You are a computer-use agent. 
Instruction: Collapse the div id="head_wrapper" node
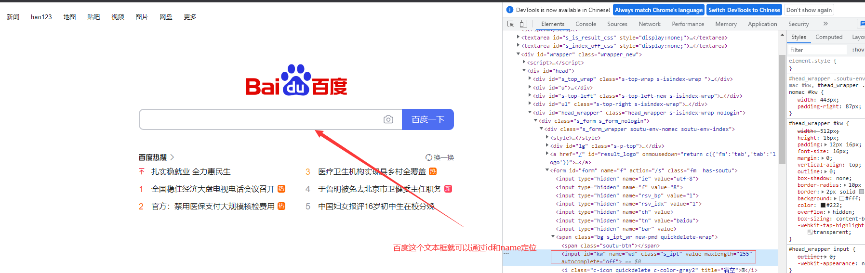pyautogui.click(x=530, y=112)
